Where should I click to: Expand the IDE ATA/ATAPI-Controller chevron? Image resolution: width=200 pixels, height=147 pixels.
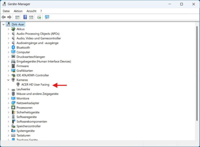point(8,75)
